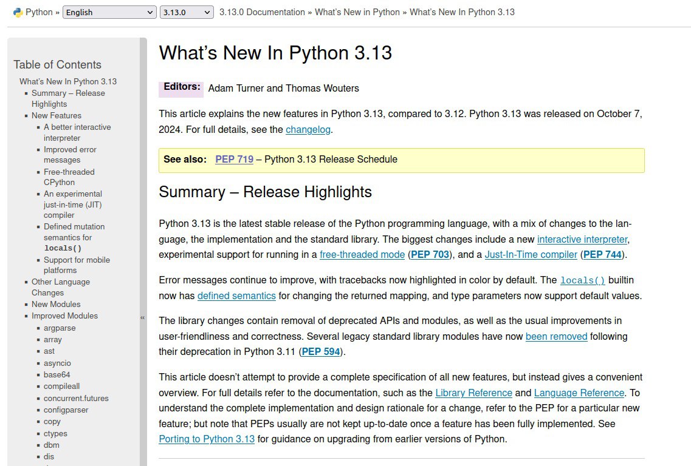
Task: Go to Python home breadcrumb
Action: (39, 12)
